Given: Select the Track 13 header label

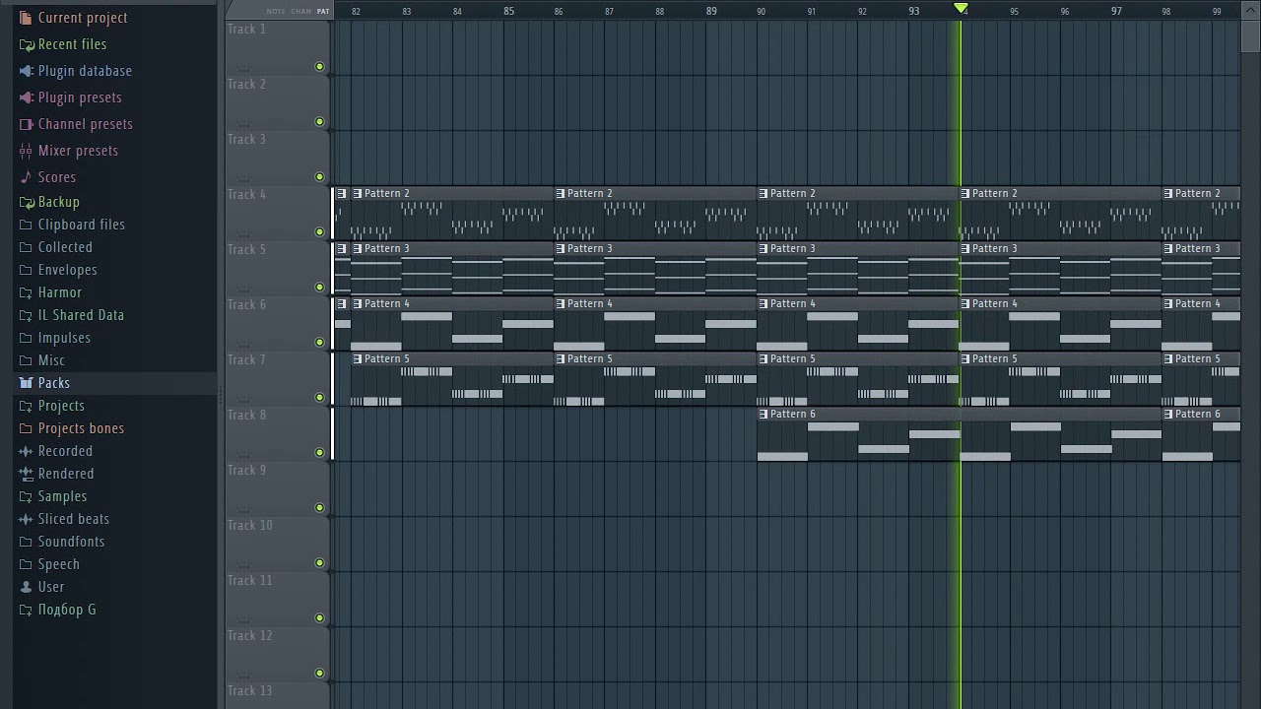Looking at the screenshot, I should click(x=250, y=691).
